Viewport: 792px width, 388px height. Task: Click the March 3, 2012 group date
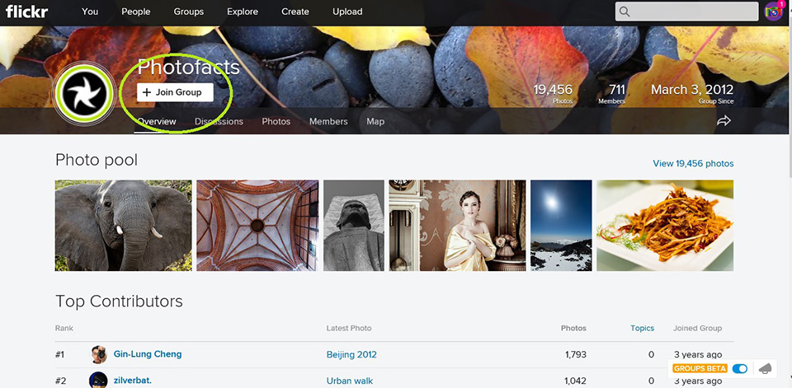tap(692, 93)
